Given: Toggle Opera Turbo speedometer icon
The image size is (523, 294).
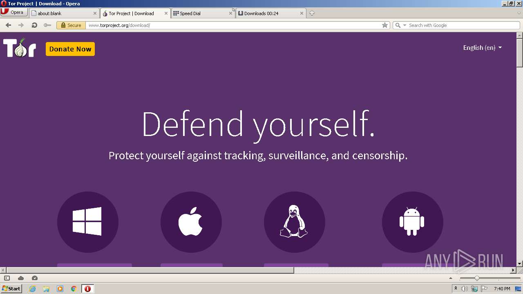Looking at the screenshot, I should pyautogui.click(x=35, y=278).
